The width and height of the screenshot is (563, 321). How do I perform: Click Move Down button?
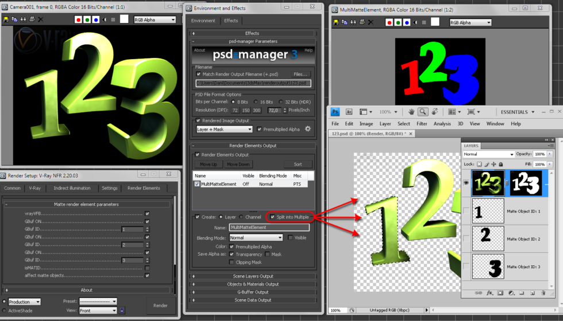tap(238, 165)
